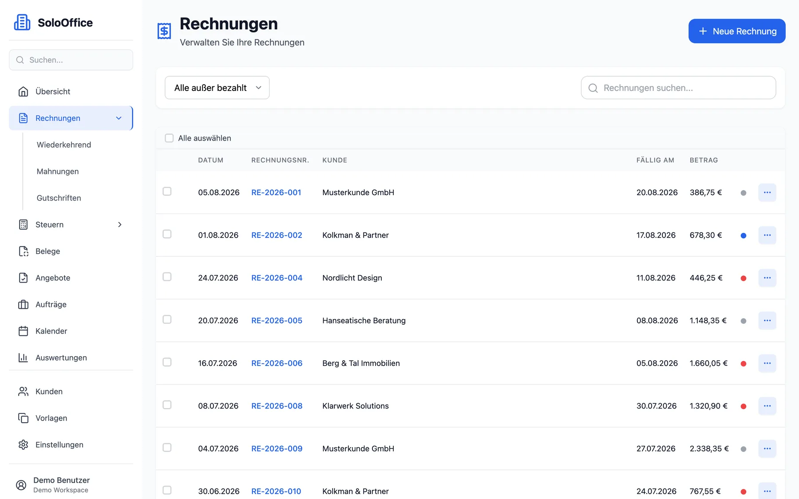The image size is (799, 499).
Task: Click the blue status dot for RE-2026-002
Action: click(x=744, y=236)
